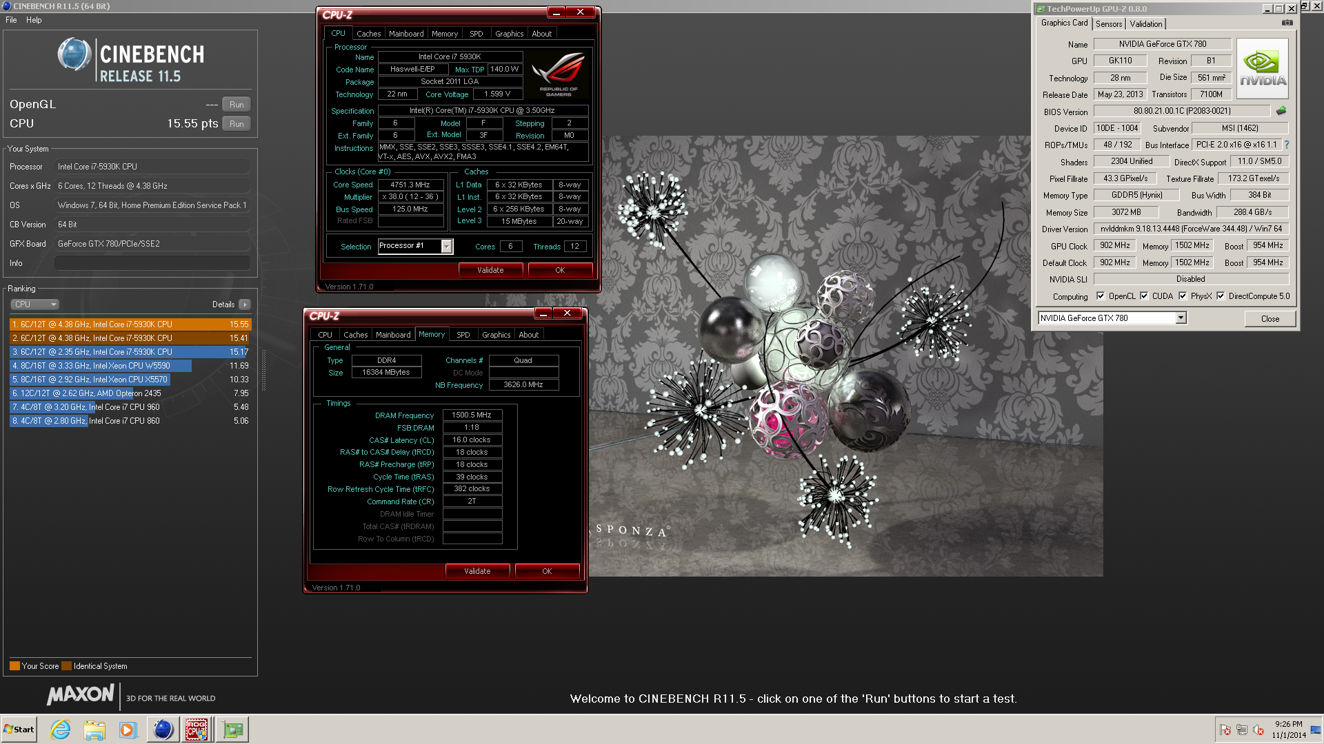Open the File menu in Cinebench
This screenshot has height=744, width=1324.
[x=11, y=20]
